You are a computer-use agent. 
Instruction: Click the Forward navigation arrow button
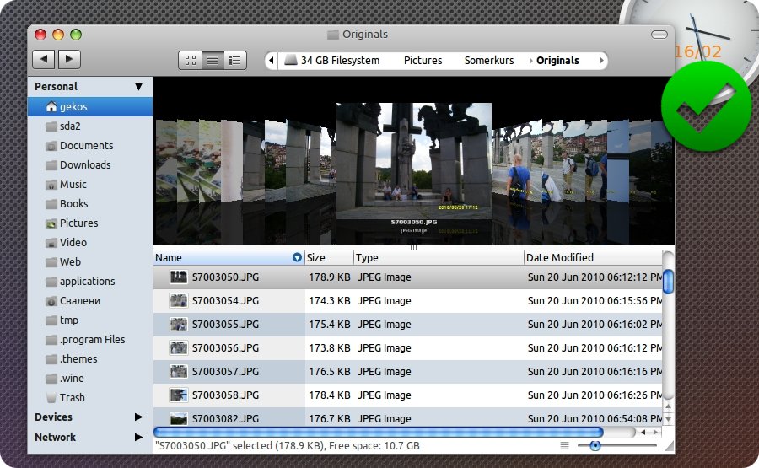tap(69, 59)
